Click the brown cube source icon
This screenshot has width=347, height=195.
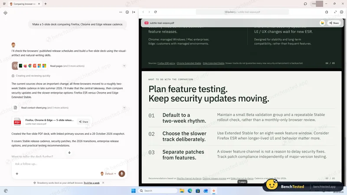pos(15,66)
